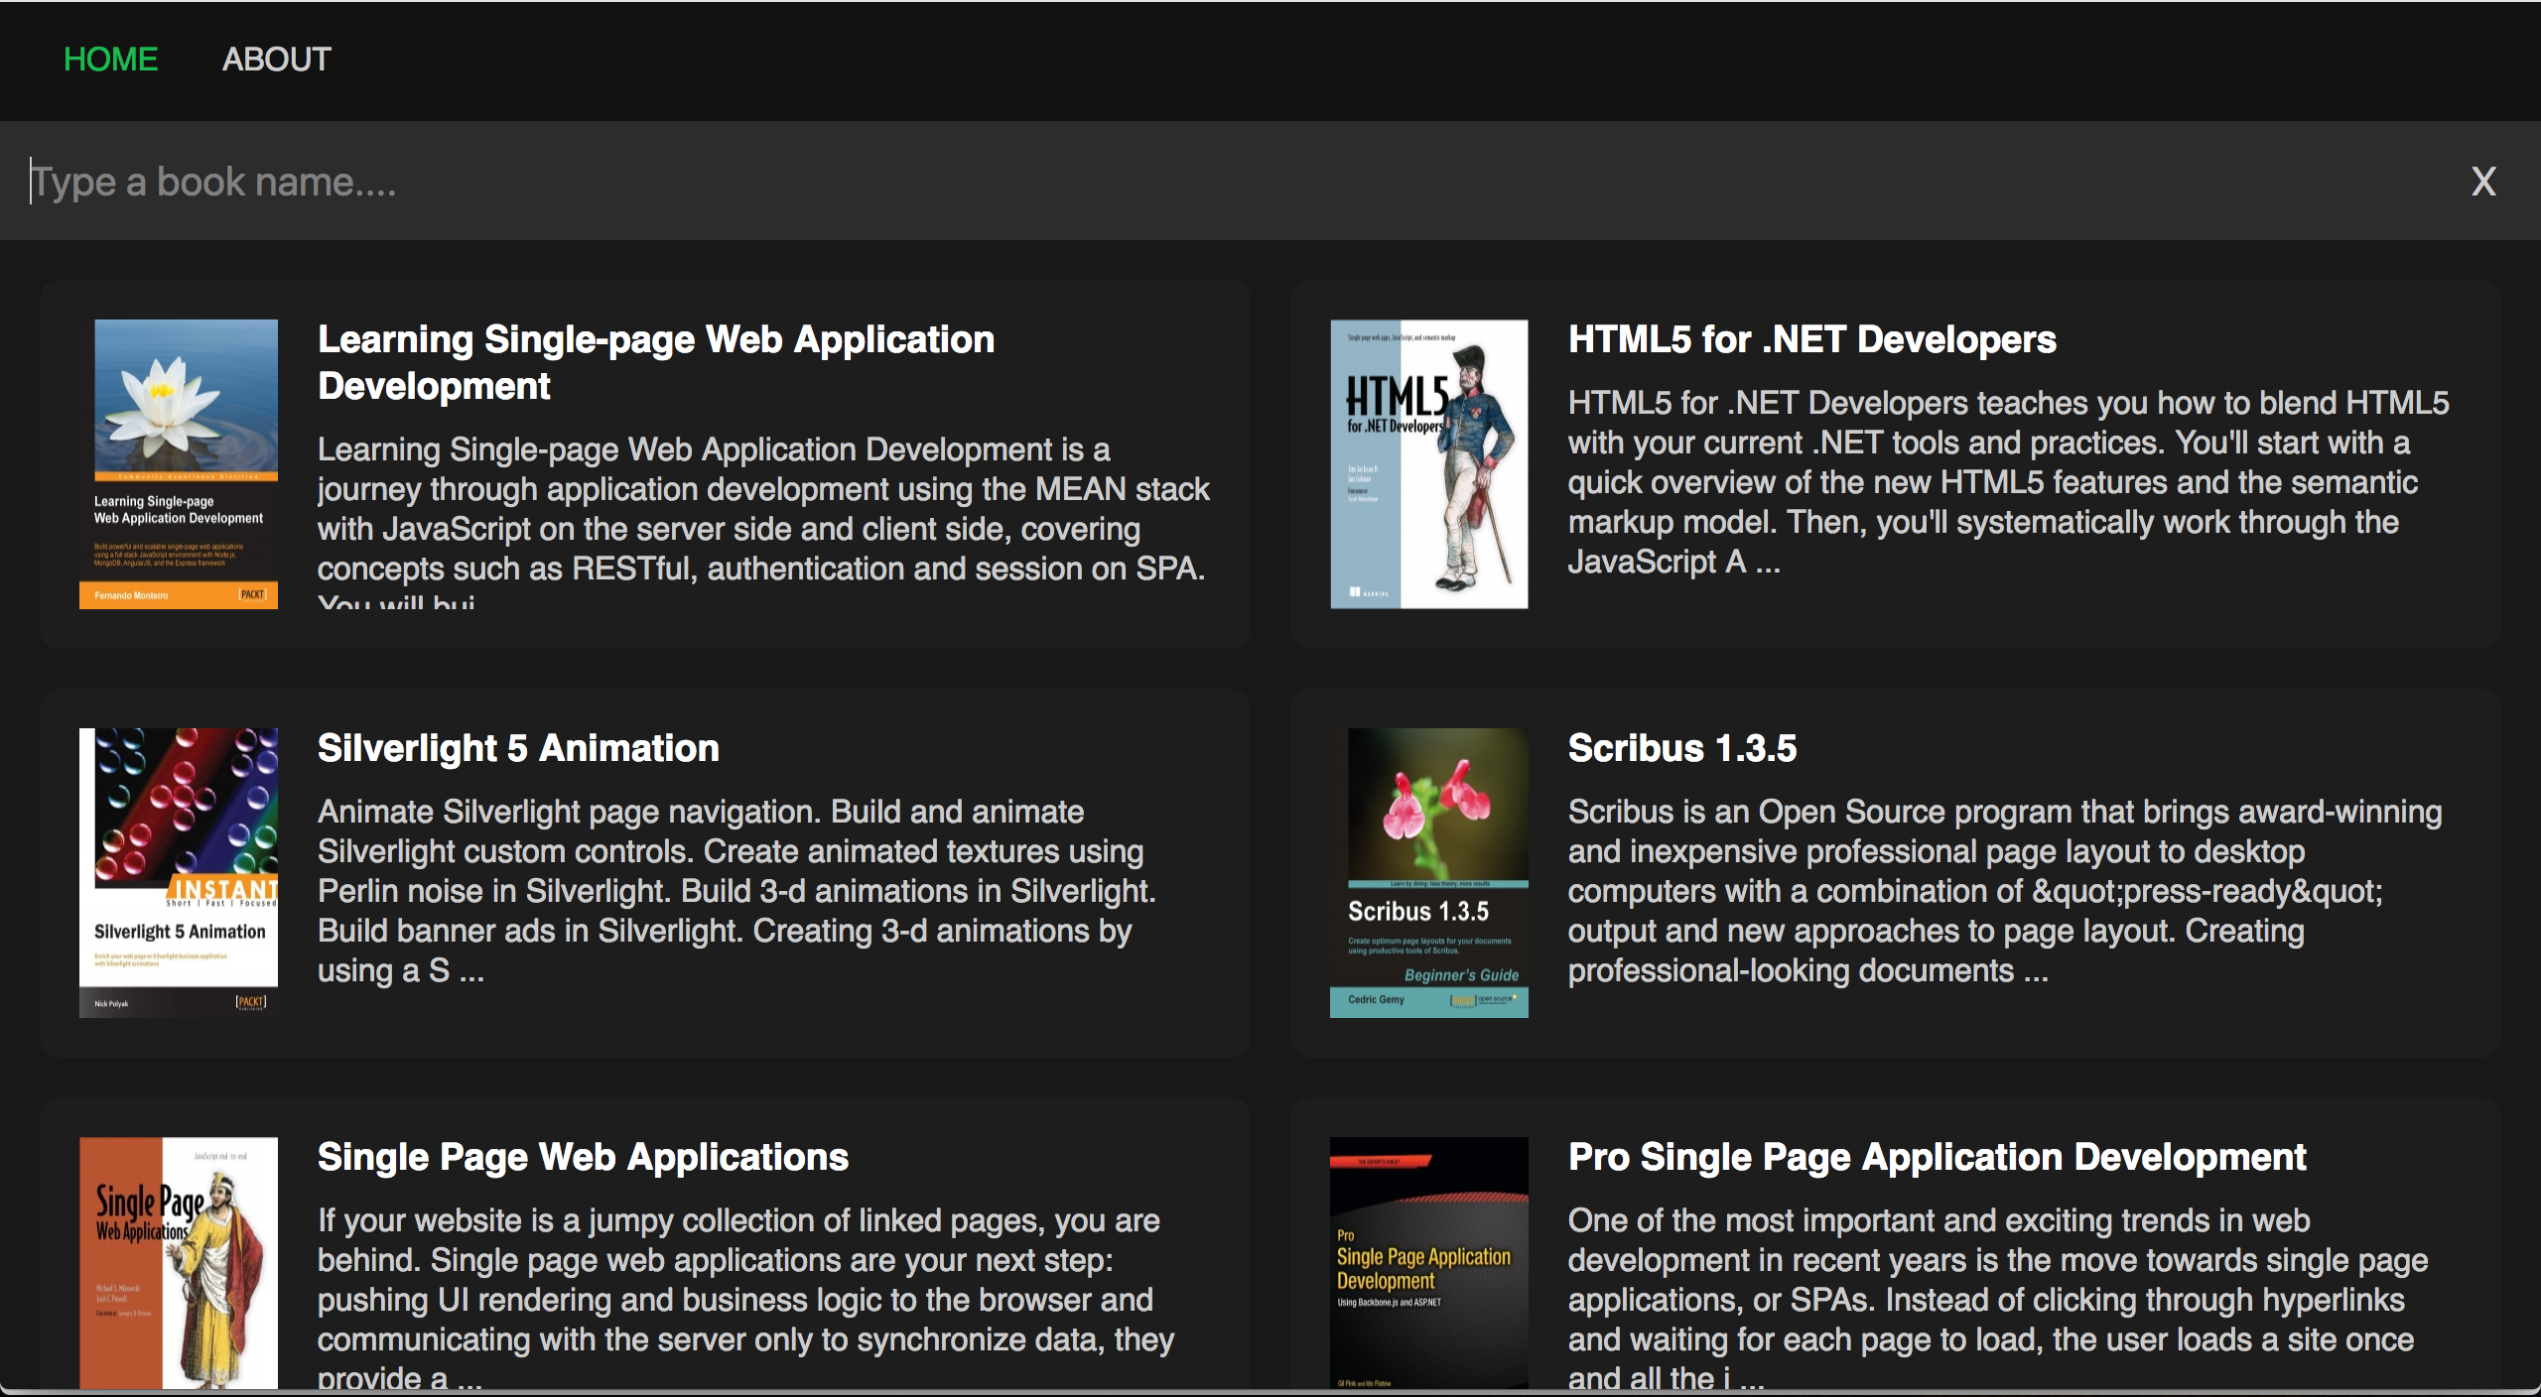Open the 'Learning Single-page Web Application Development' title
This screenshot has height=1397, width=2541.
click(655, 362)
